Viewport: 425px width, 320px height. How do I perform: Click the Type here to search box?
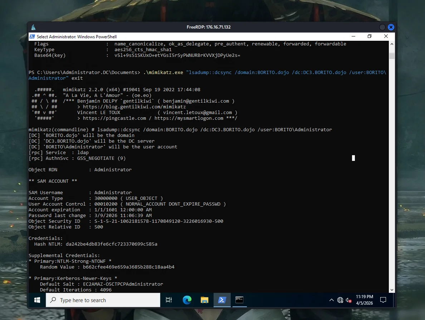click(x=103, y=300)
